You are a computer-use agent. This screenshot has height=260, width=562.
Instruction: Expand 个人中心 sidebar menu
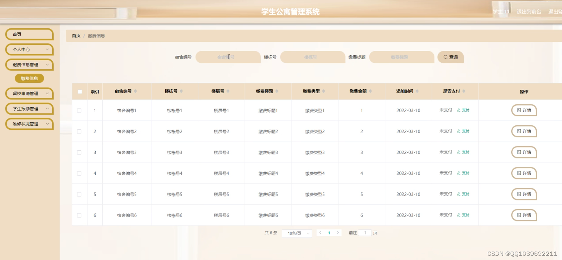[29, 49]
